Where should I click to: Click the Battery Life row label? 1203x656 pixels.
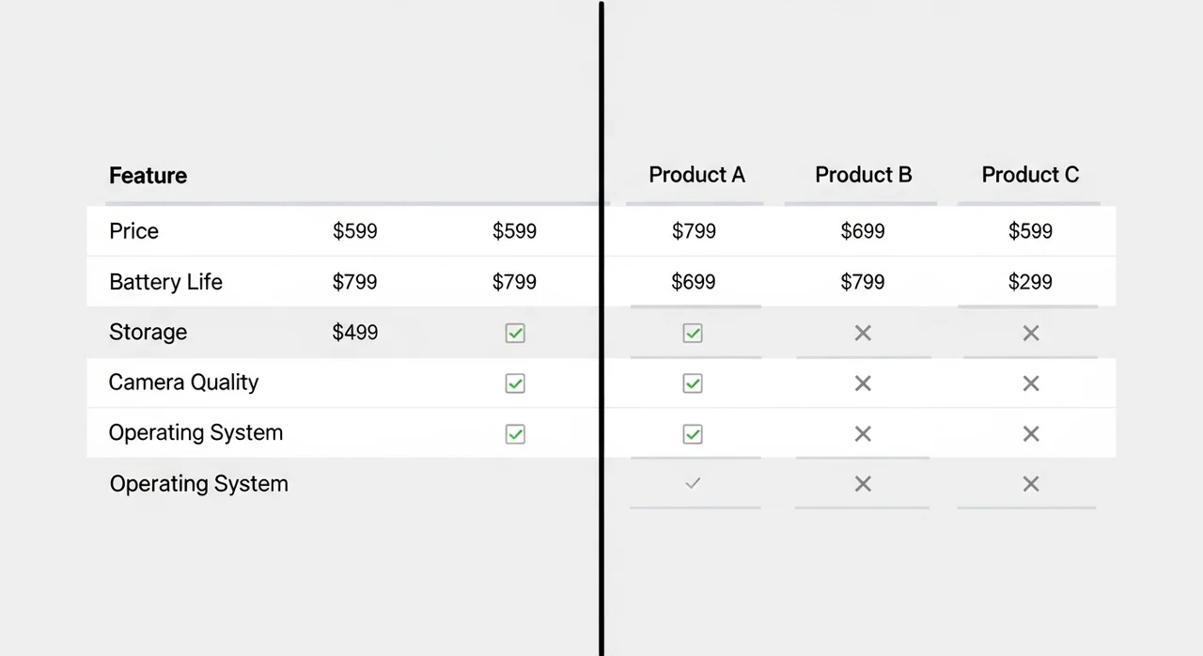click(165, 282)
